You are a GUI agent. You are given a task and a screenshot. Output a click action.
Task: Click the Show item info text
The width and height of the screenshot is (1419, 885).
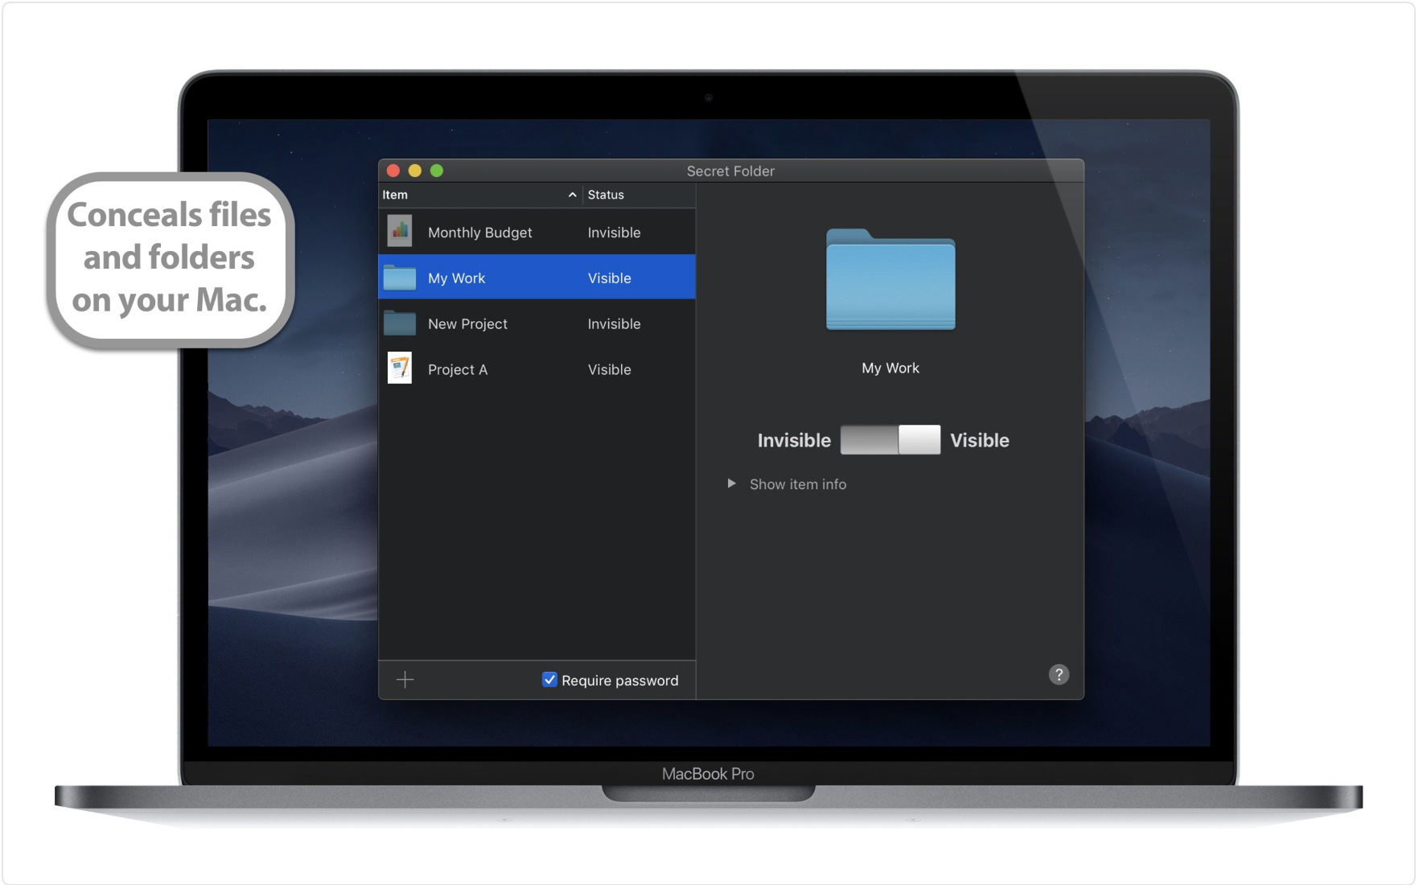click(798, 484)
